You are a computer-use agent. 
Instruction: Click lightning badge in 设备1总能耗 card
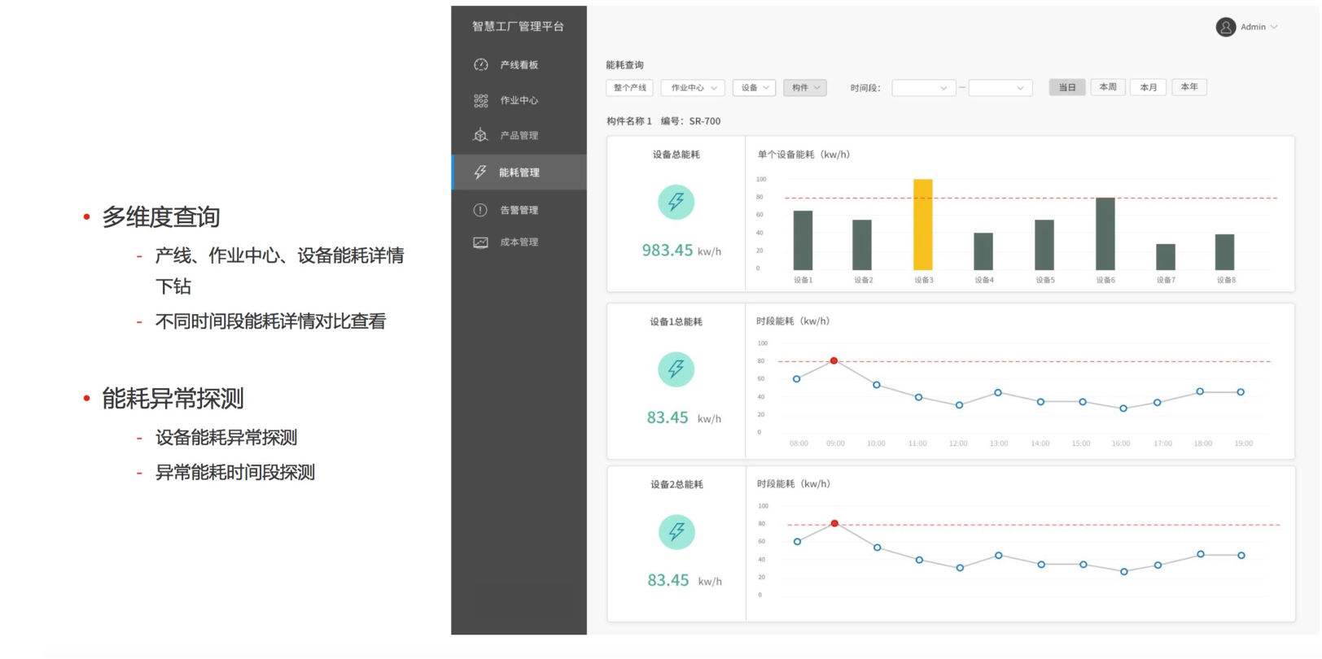[676, 369]
